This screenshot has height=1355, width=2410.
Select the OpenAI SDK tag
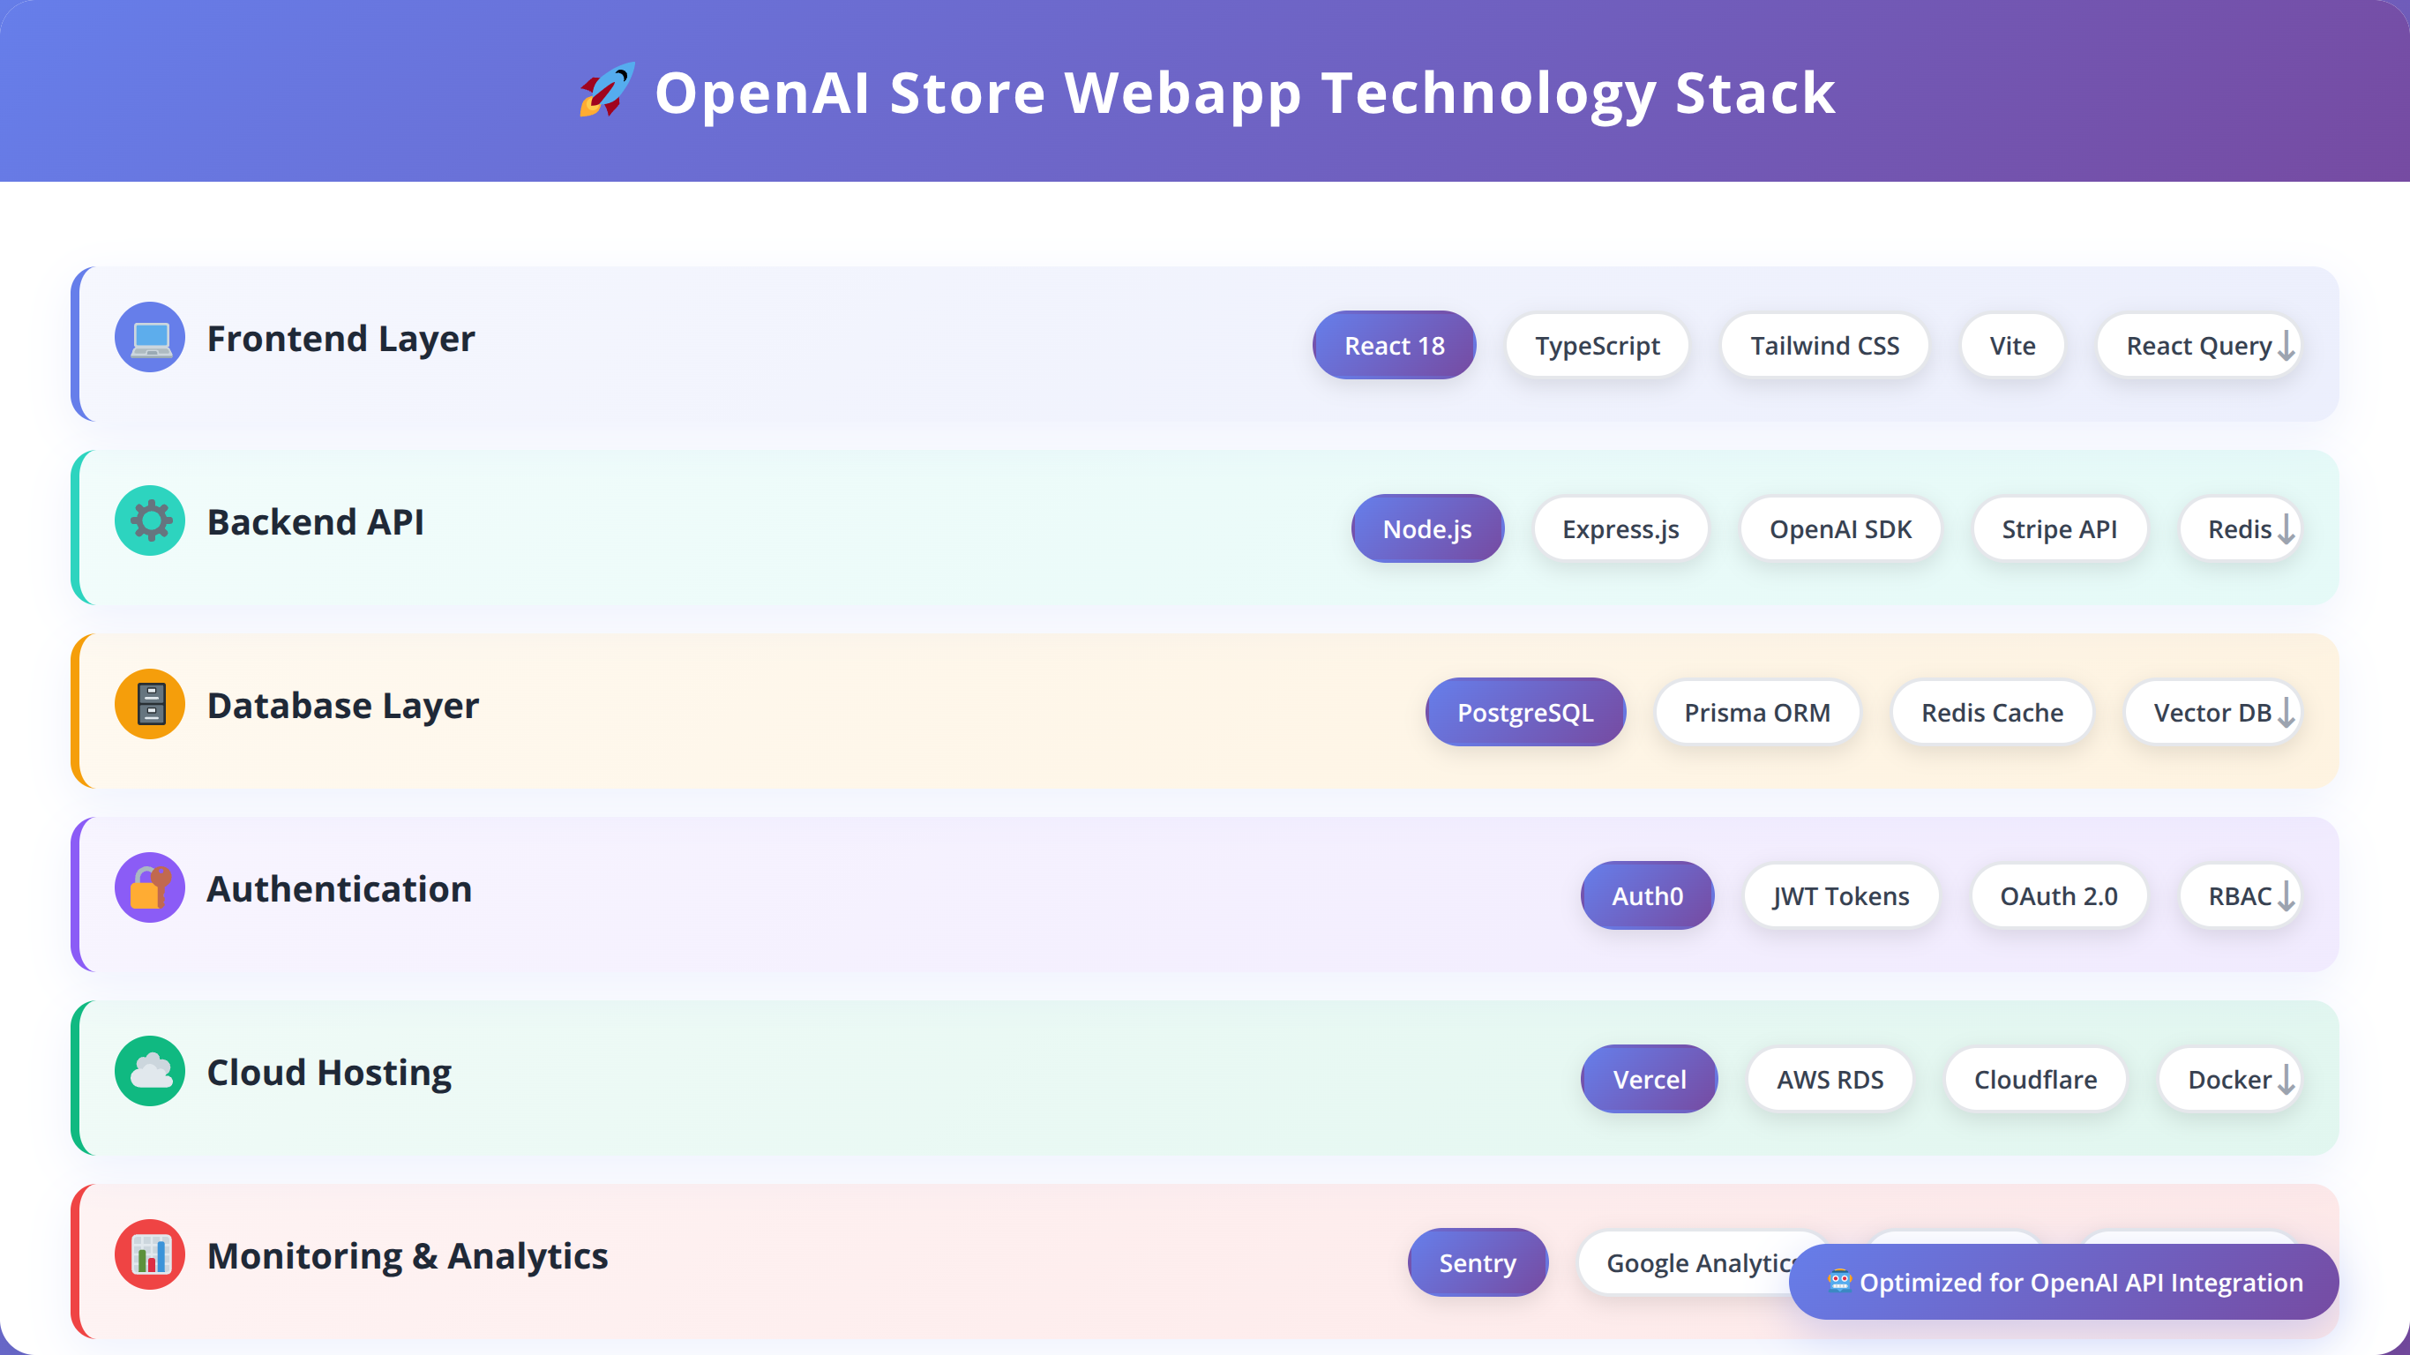(x=1840, y=528)
